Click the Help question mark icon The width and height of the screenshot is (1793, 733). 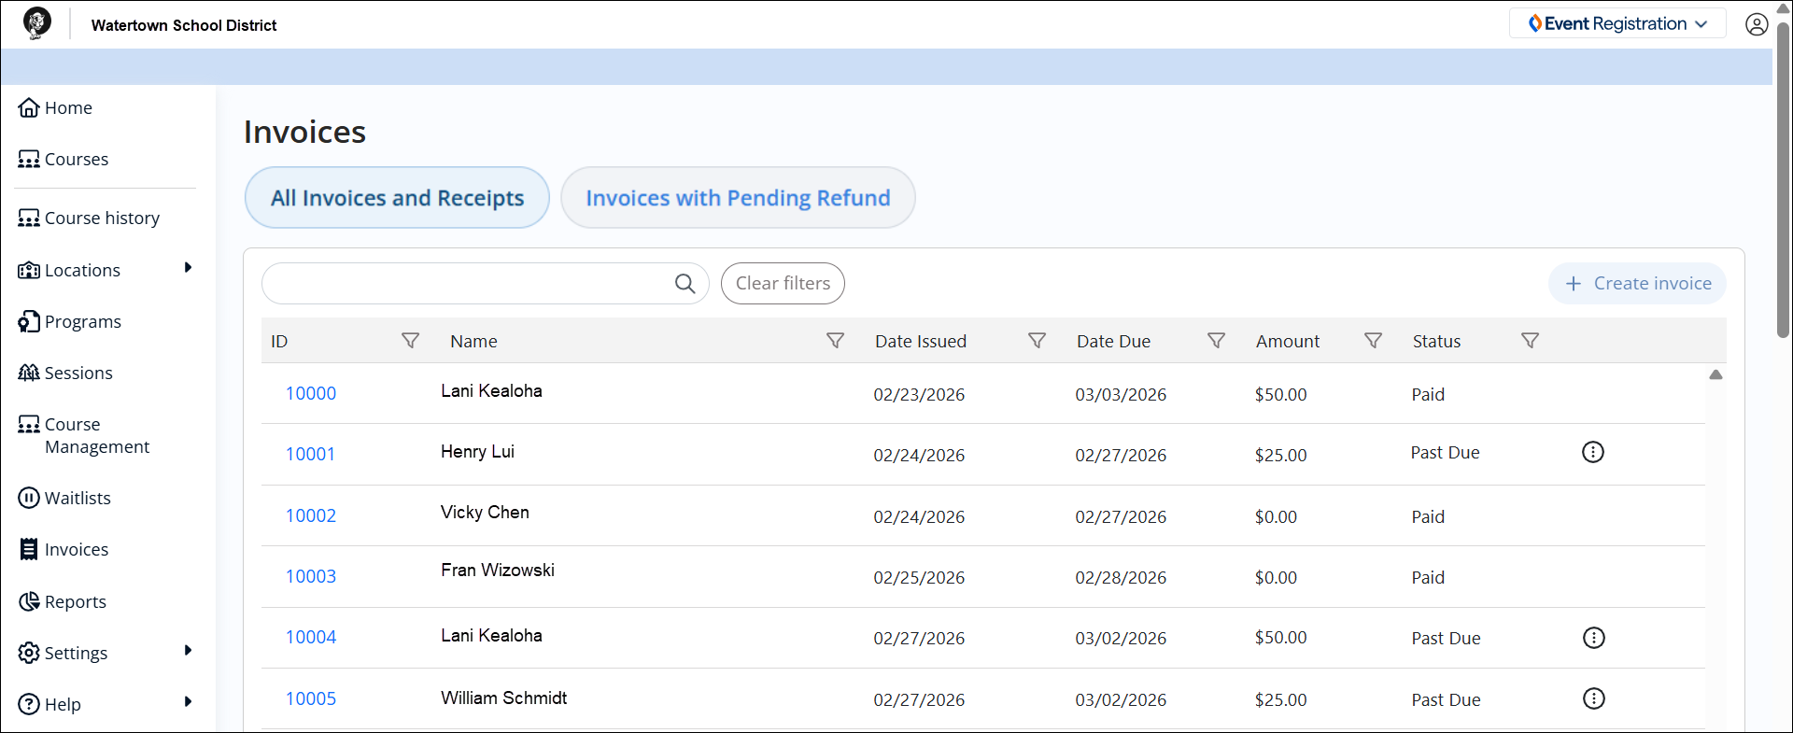[29, 704]
